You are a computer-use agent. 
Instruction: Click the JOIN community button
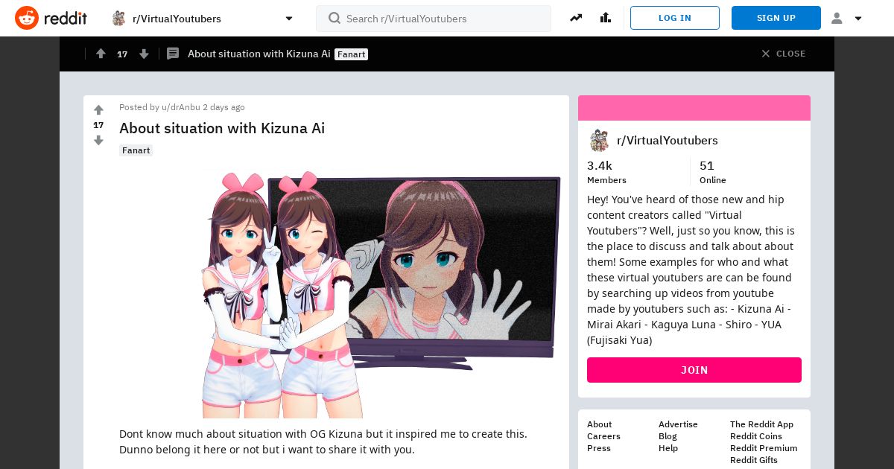(694, 370)
